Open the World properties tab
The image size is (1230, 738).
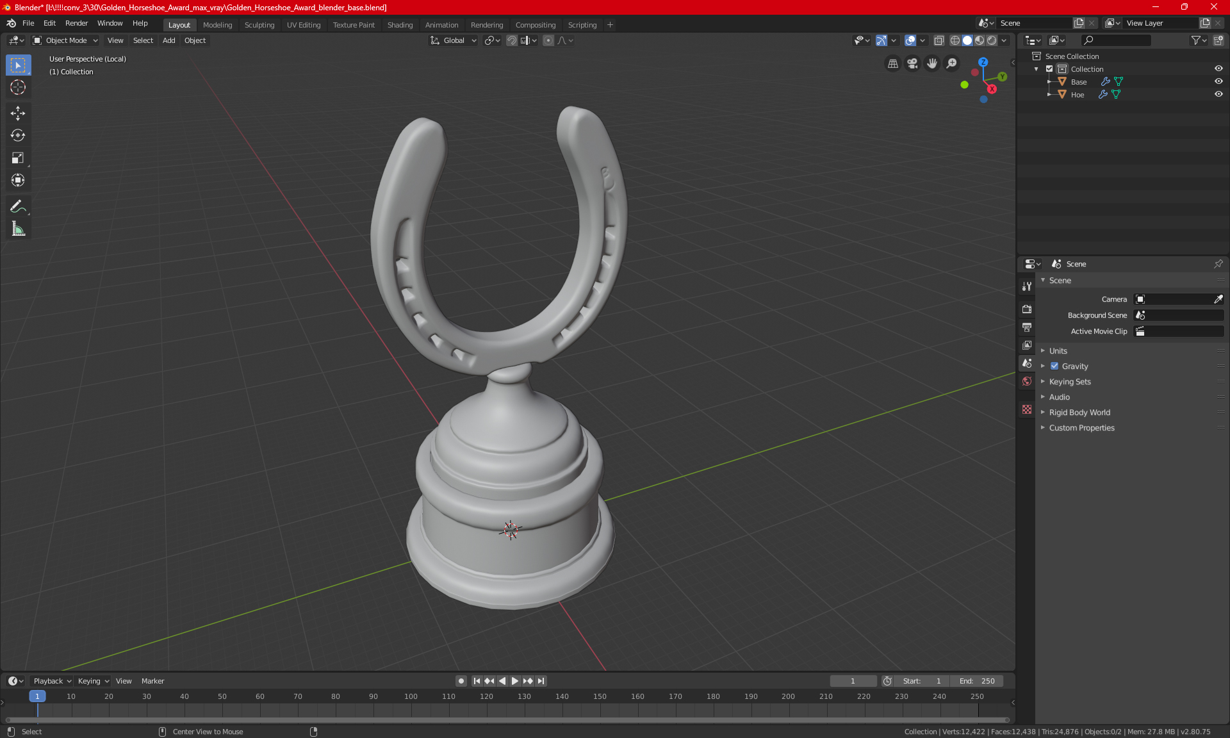1027,381
